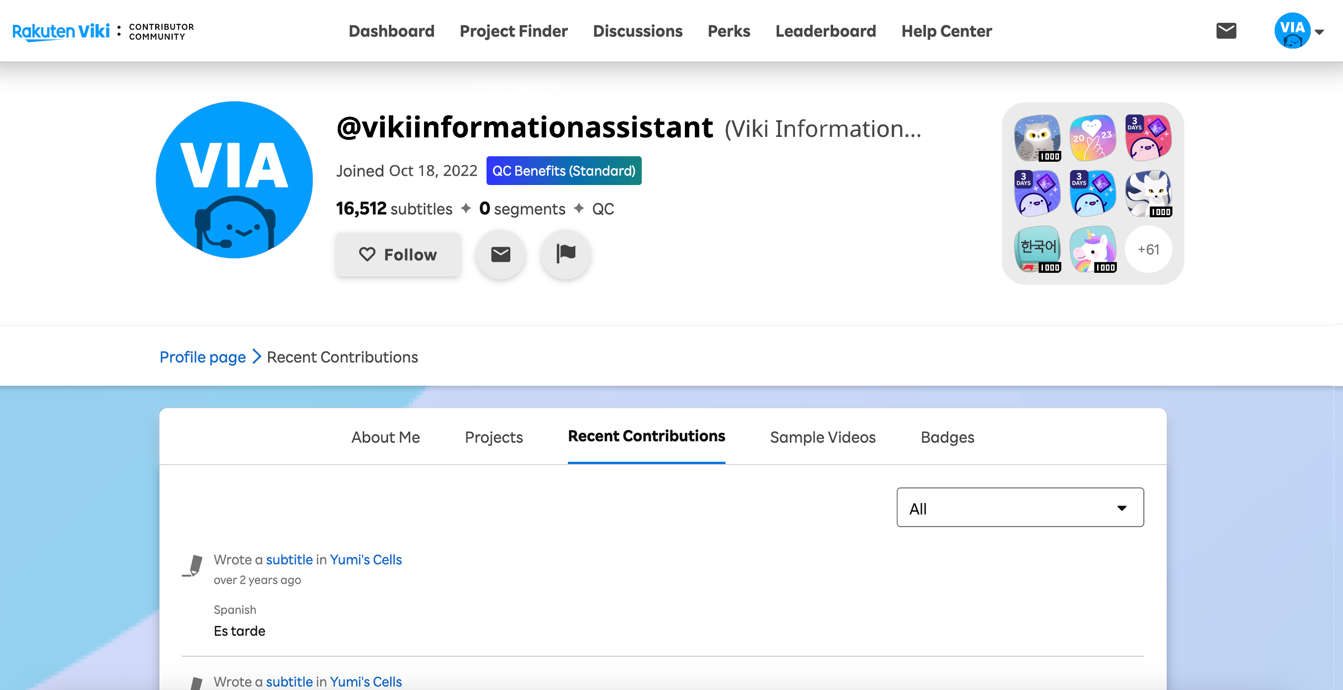Click the '0 segments' count
The image size is (1343, 690).
(x=522, y=209)
